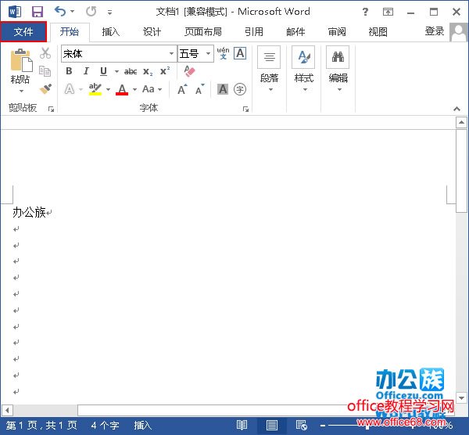The image size is (469, 435).
Task: Switch to the 视图 View tab
Action: pyautogui.click(x=378, y=32)
